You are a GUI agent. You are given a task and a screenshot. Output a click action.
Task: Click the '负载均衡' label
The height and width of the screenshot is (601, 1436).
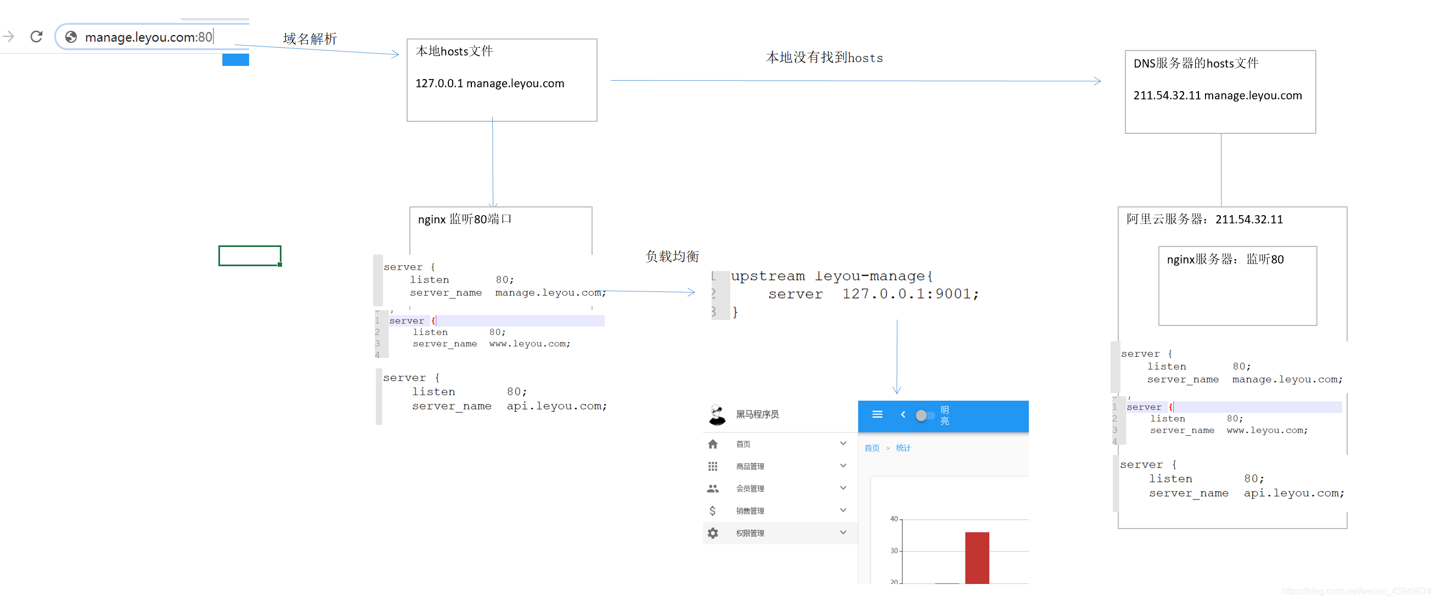coord(672,256)
